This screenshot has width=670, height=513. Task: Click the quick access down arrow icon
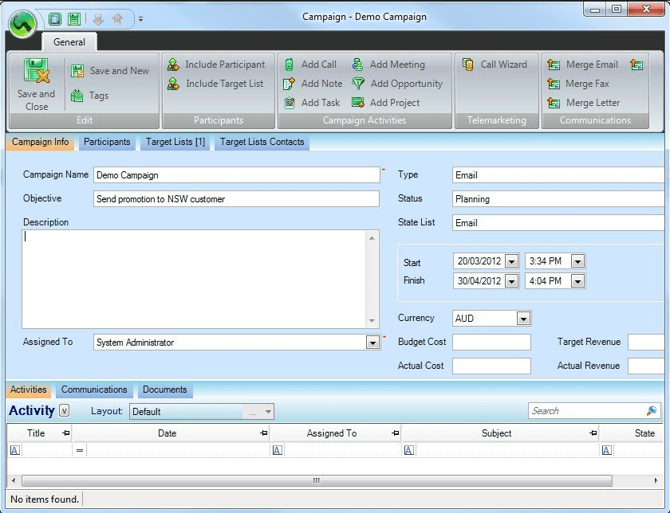pyautogui.click(x=98, y=19)
